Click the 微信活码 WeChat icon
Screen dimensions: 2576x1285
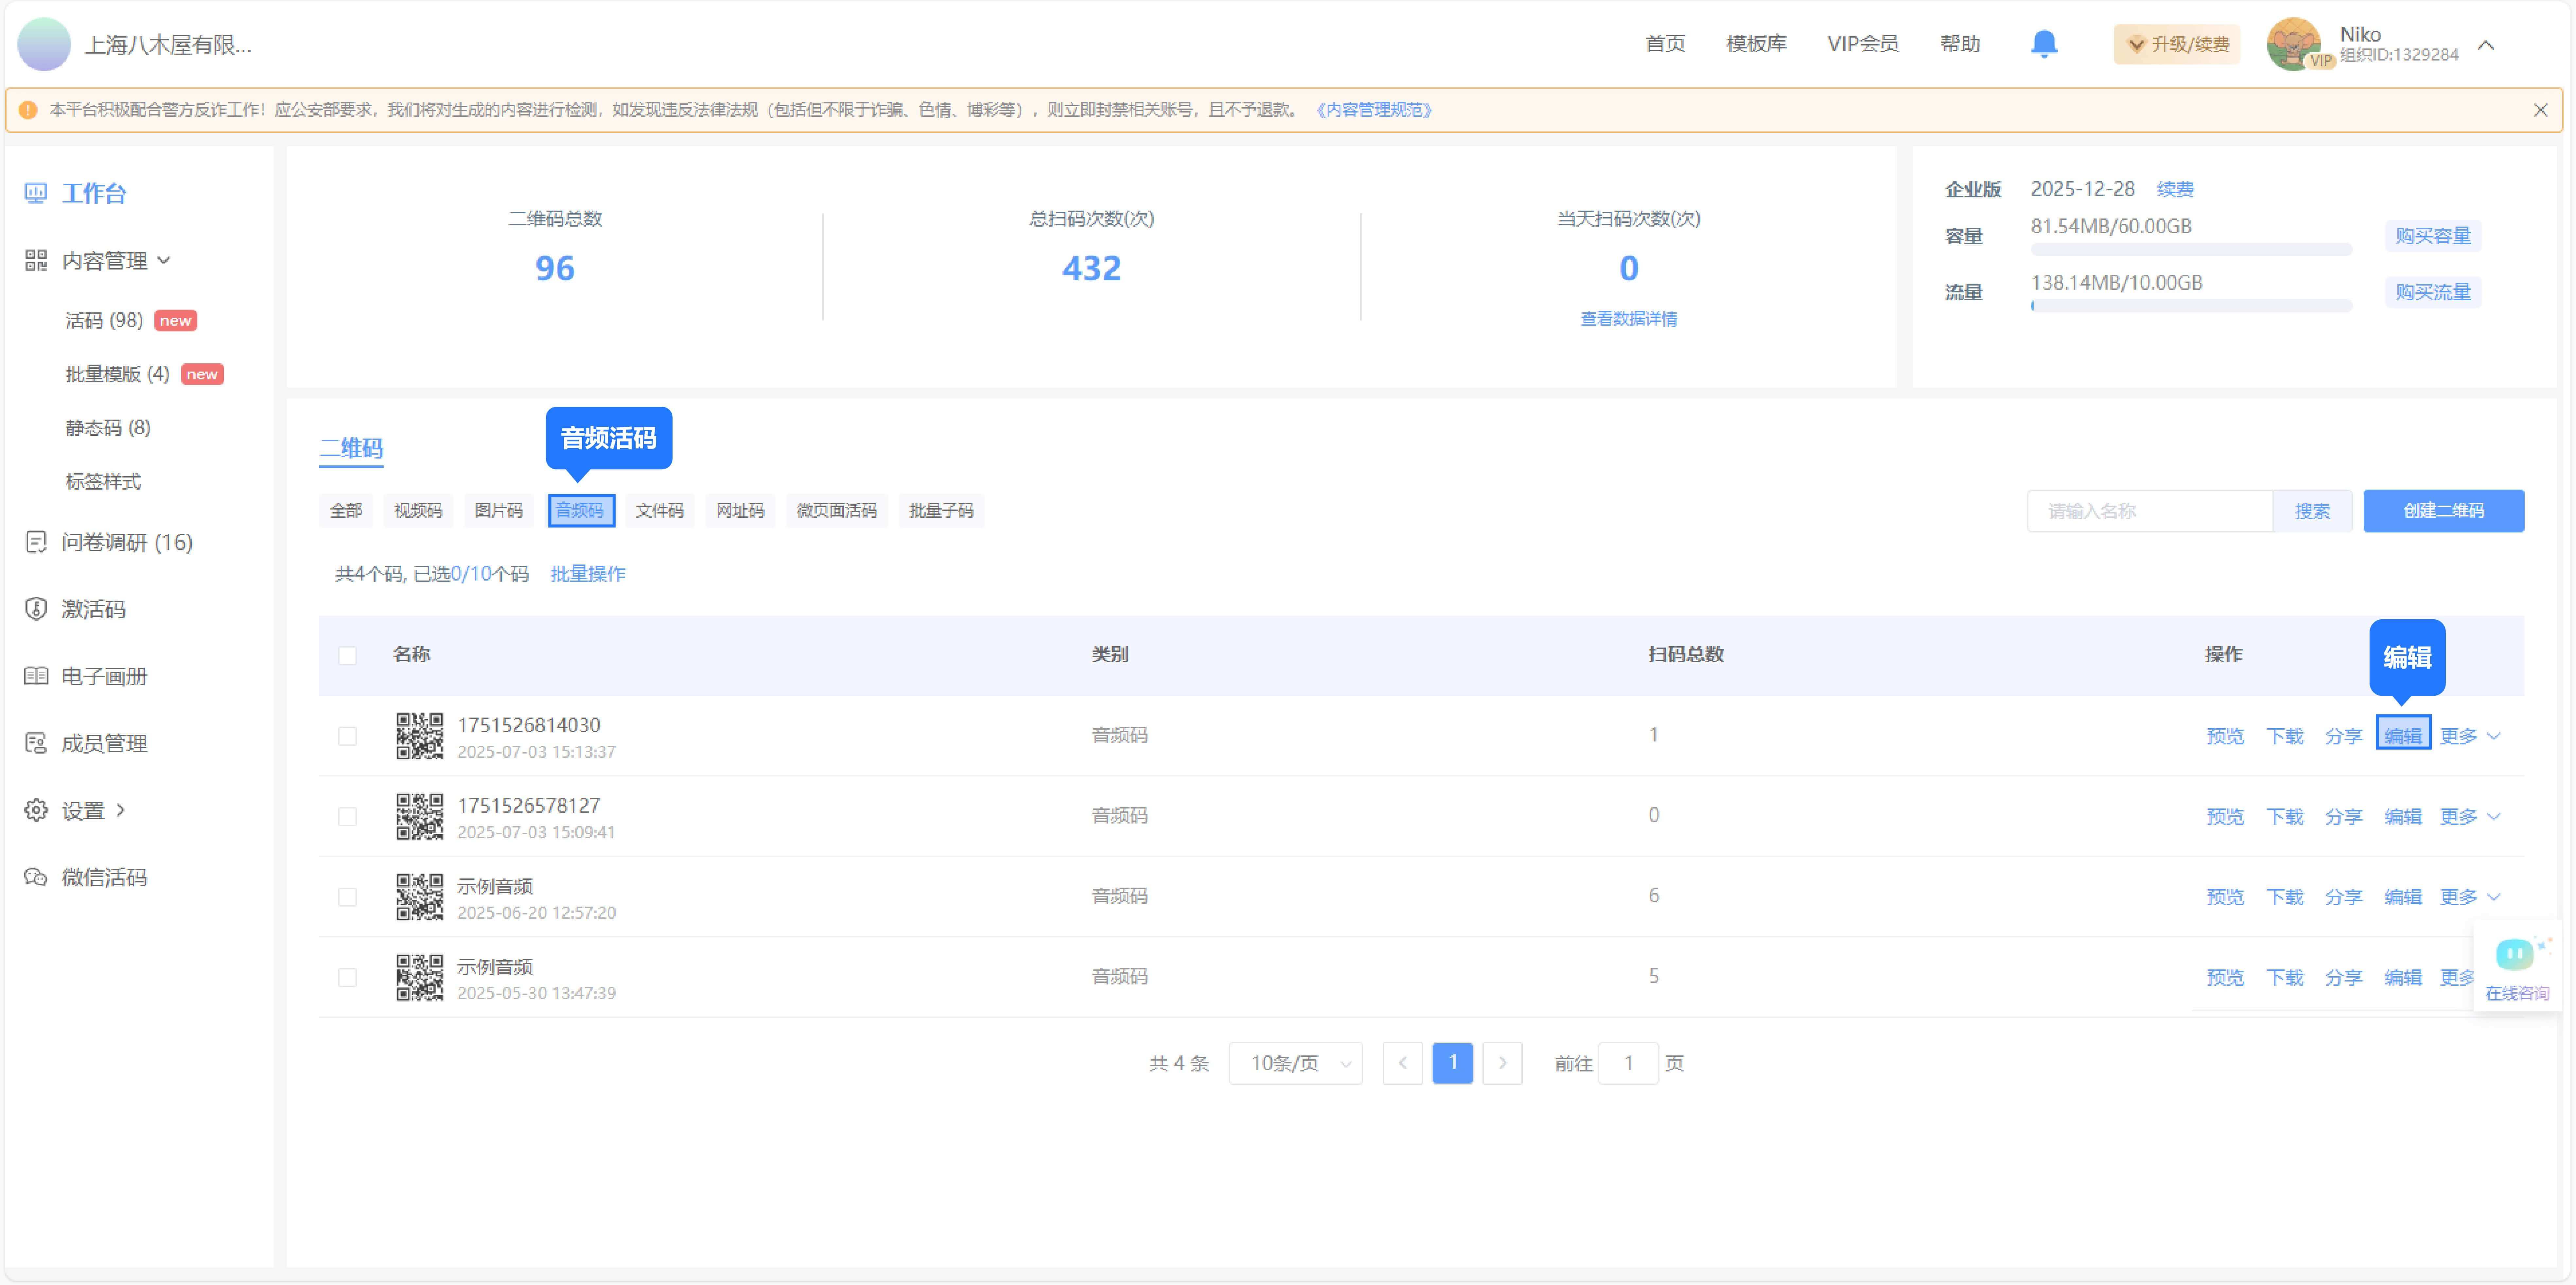click(36, 877)
